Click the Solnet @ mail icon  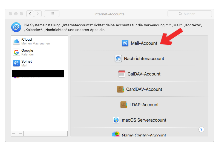(x=16, y=63)
